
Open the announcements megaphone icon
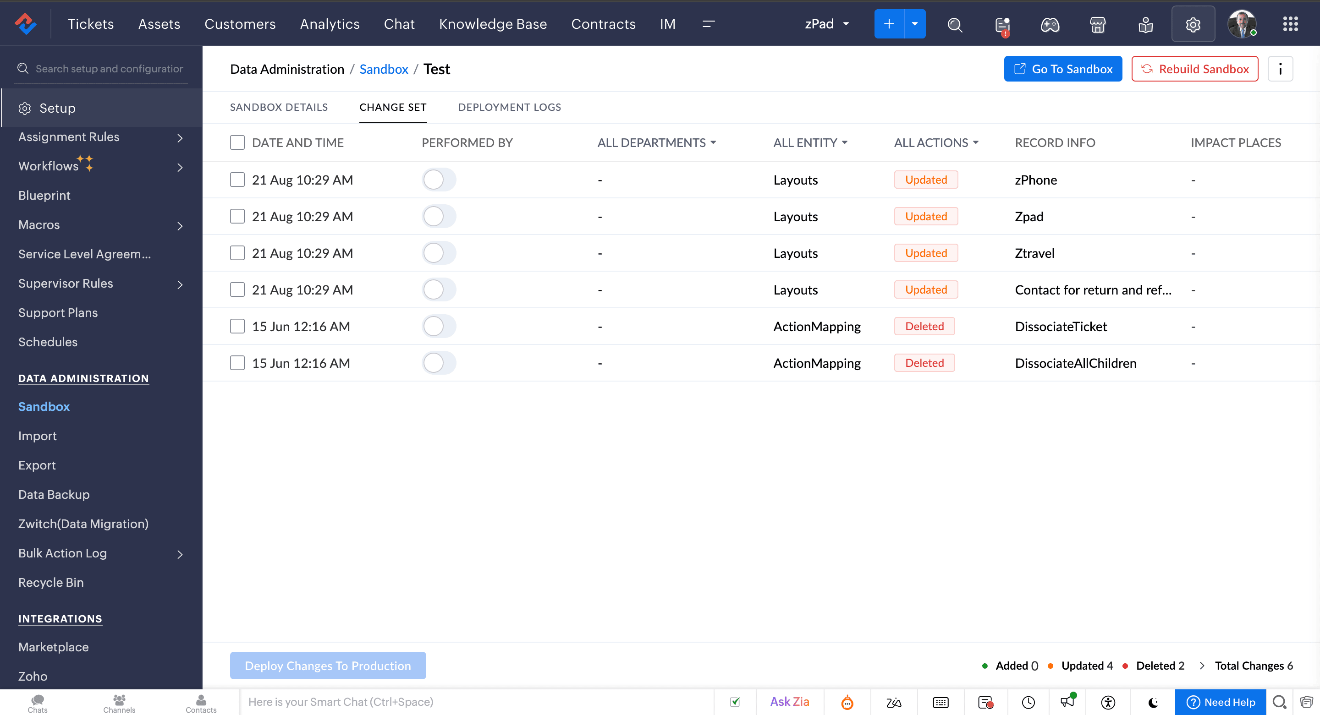coord(1068,701)
